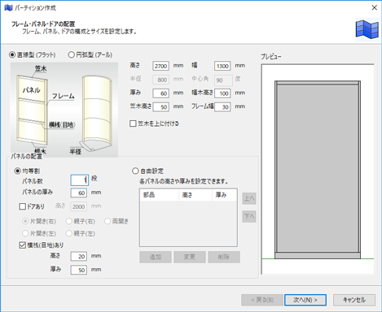
Task: Click the 厚み column header in parts list
Action: (224, 195)
